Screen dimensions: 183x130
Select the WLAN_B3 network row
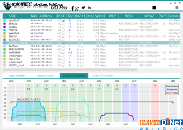point(91,40)
